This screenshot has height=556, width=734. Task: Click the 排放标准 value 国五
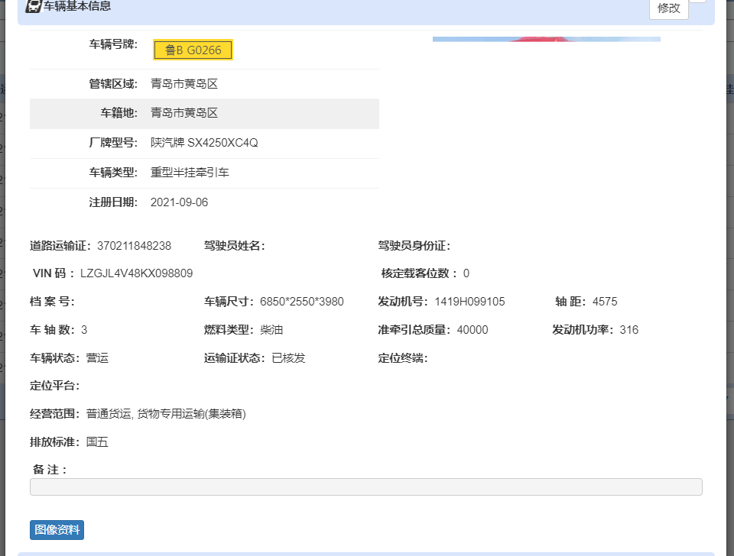click(97, 442)
